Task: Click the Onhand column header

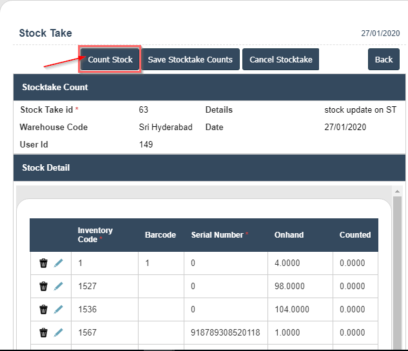Action: [289, 235]
